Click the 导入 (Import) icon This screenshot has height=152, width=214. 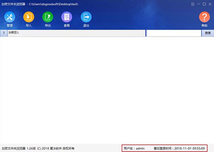click(x=29, y=17)
